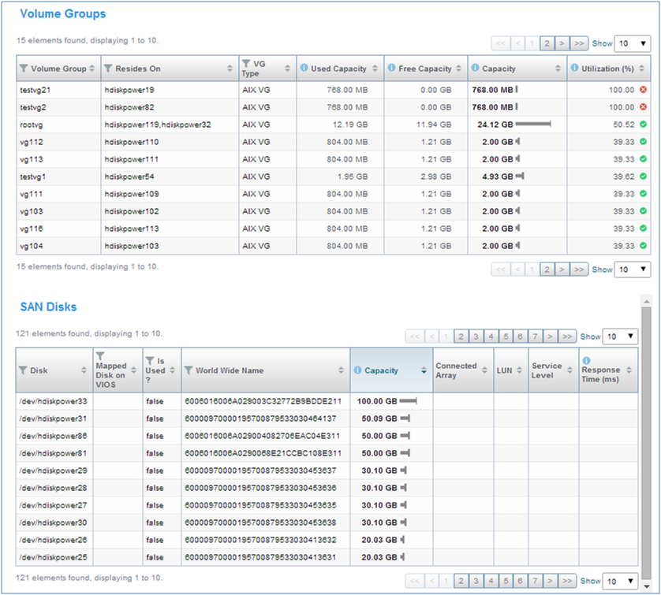Show info for Used Capacity column
Image resolution: width=661 pixels, height=595 pixels.
[304, 68]
